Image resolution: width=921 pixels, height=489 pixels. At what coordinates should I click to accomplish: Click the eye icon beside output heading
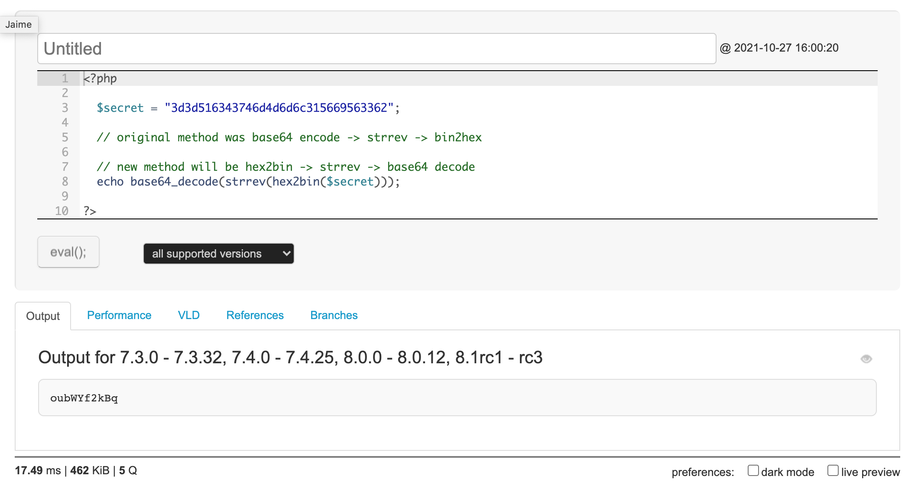point(866,359)
